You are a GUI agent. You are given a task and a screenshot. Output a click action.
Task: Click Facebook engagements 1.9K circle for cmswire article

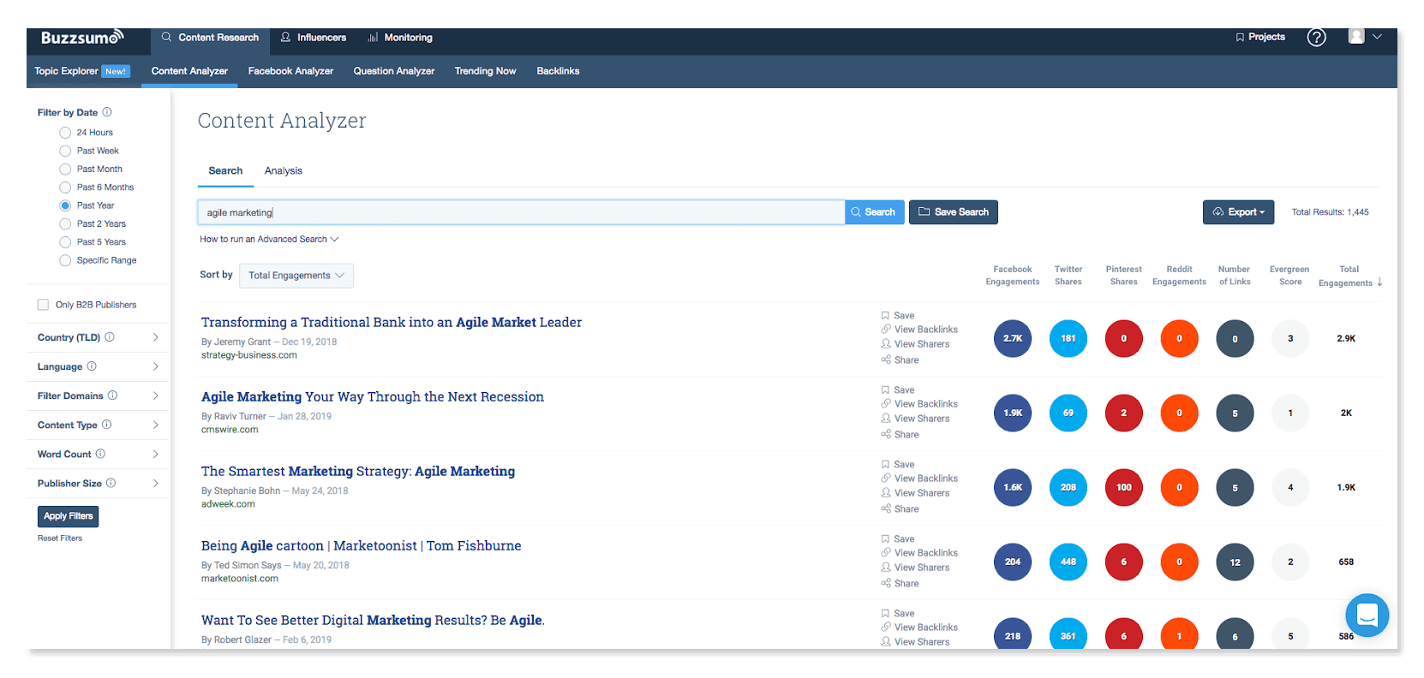pyautogui.click(x=1013, y=413)
